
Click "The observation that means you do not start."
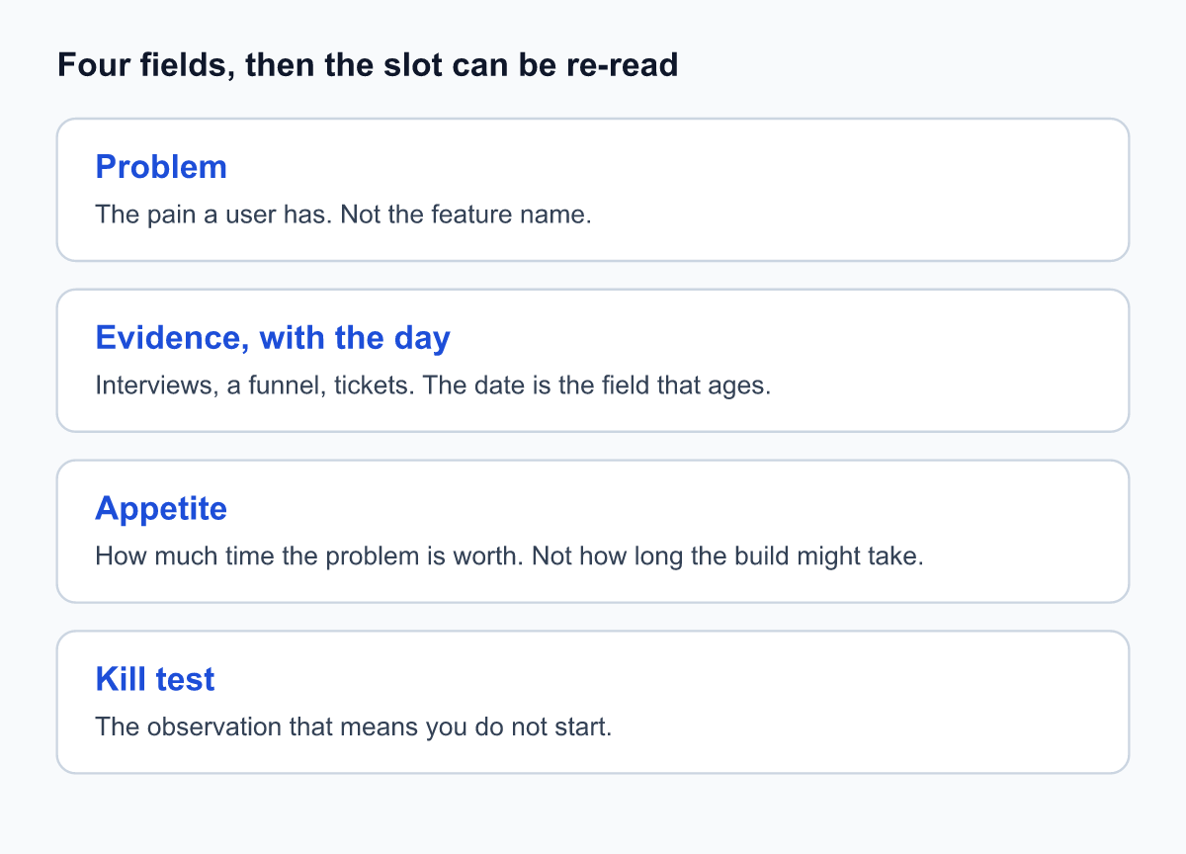tap(354, 727)
